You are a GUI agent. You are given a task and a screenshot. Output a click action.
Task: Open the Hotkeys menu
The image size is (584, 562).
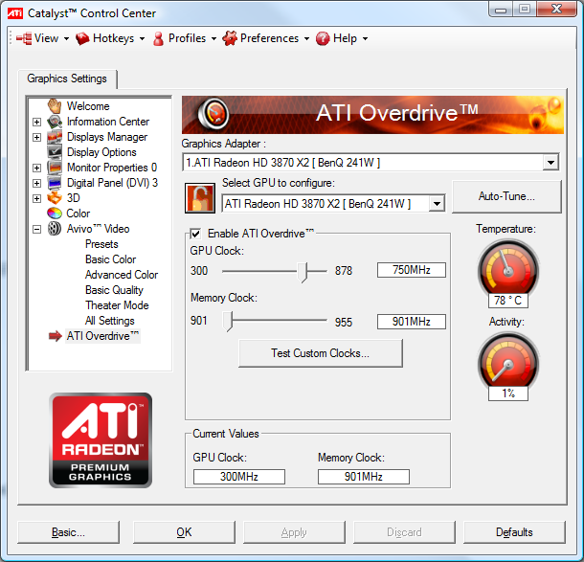(x=113, y=38)
